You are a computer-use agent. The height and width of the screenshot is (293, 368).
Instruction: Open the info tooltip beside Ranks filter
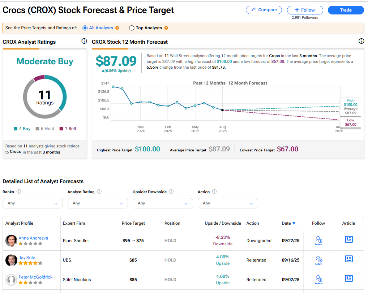tap(18, 191)
